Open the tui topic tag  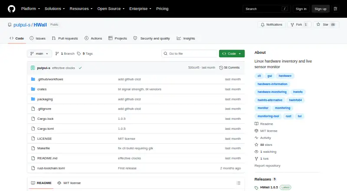click(299, 116)
